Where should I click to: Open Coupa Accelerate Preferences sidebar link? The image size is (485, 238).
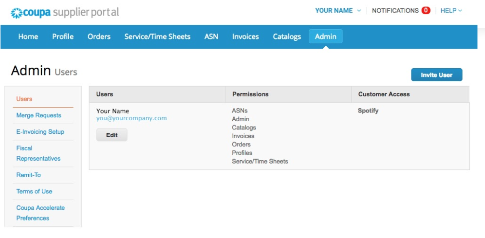40,213
